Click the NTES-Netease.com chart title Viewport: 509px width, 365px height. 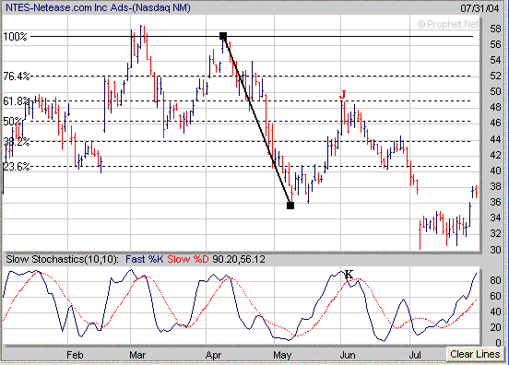[98, 7]
